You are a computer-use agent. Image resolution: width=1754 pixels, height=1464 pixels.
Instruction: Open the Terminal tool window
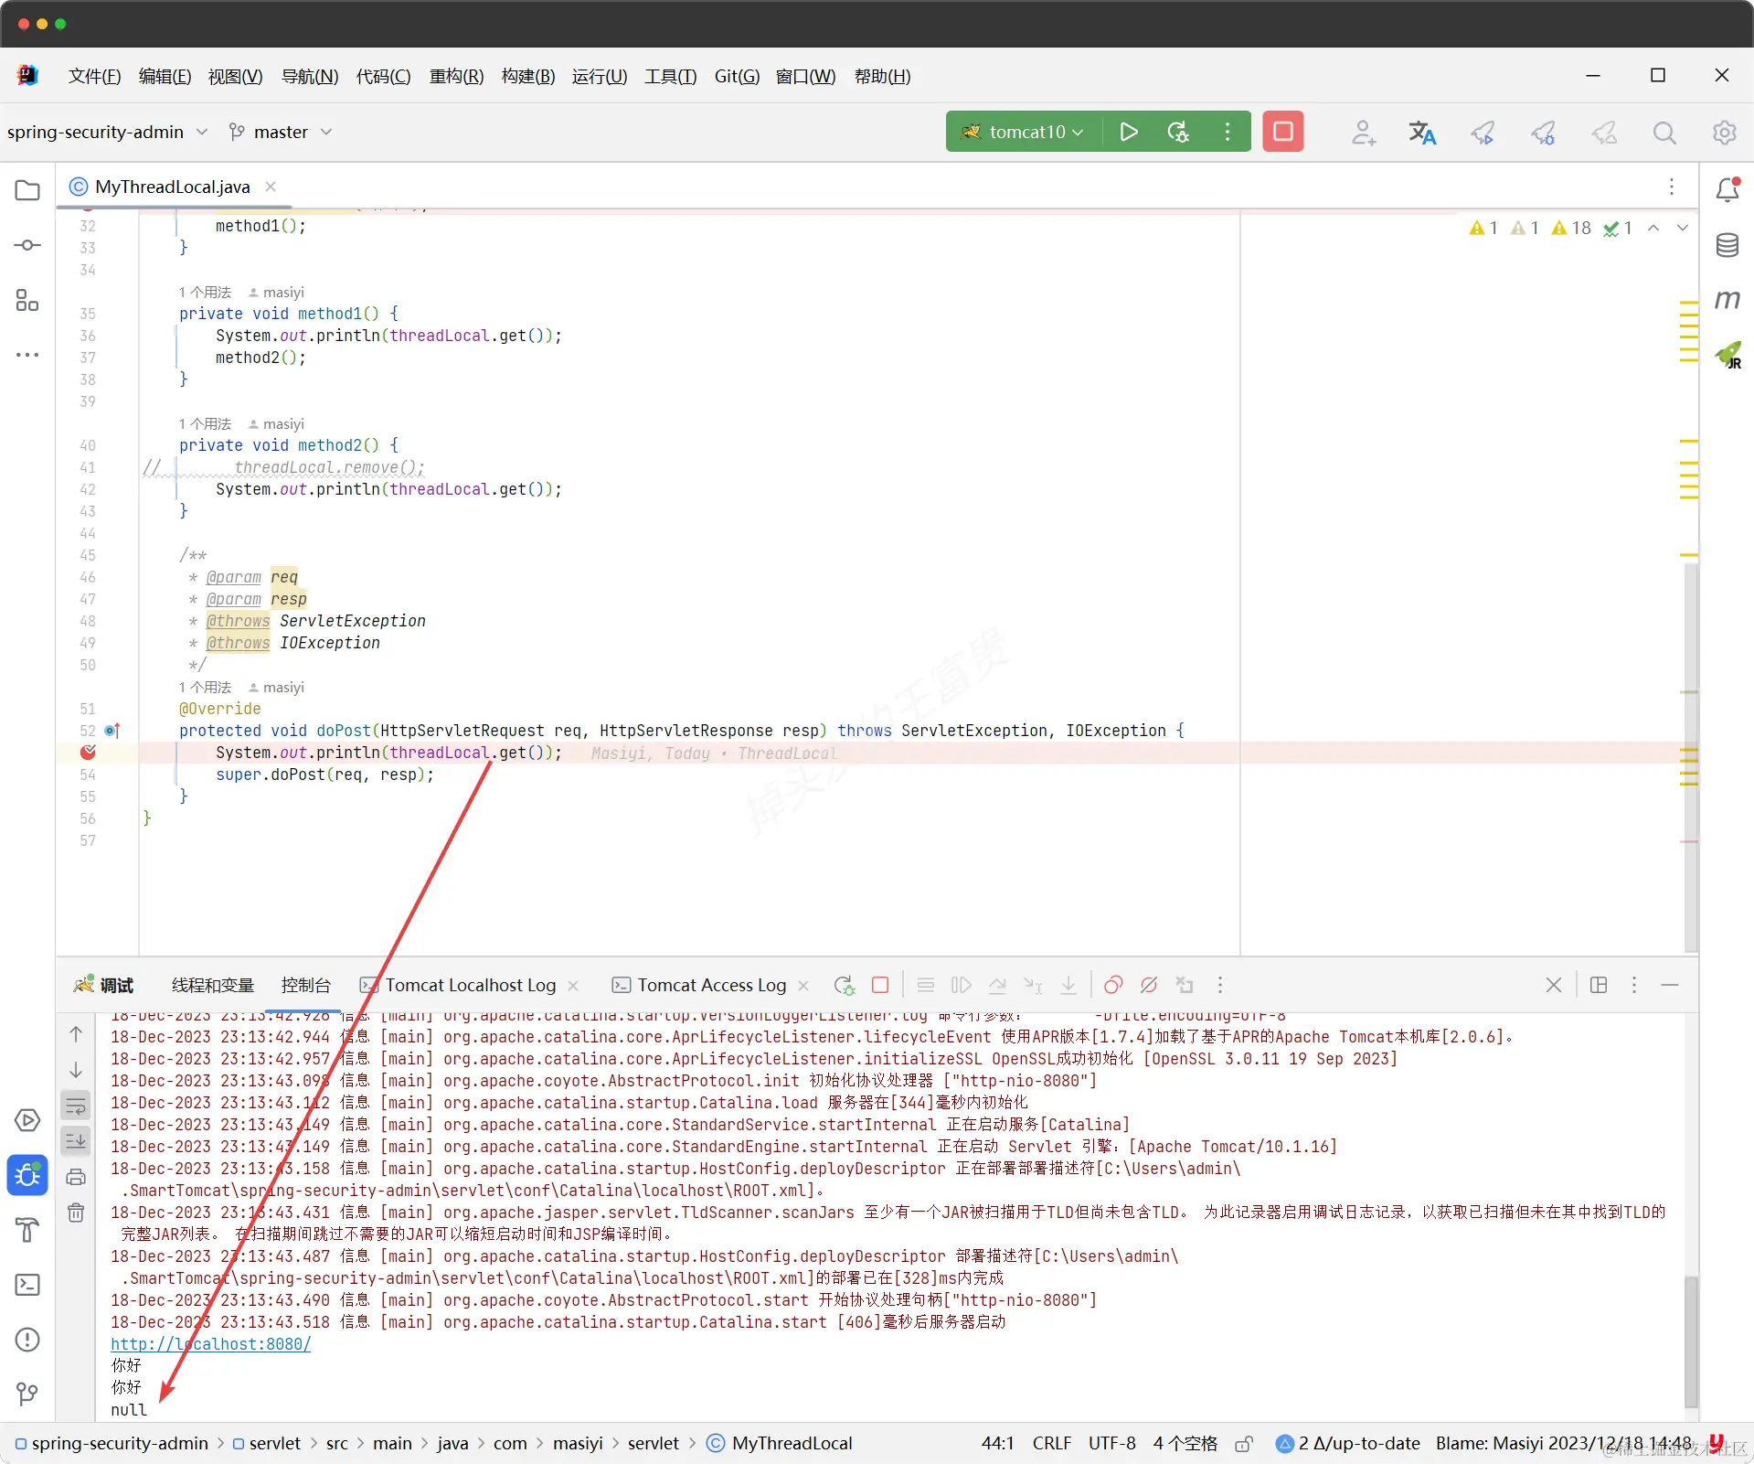pos(27,1285)
